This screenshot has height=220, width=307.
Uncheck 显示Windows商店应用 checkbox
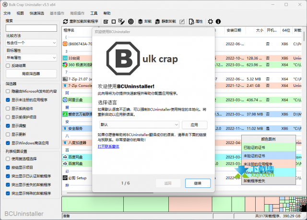pos(8,143)
